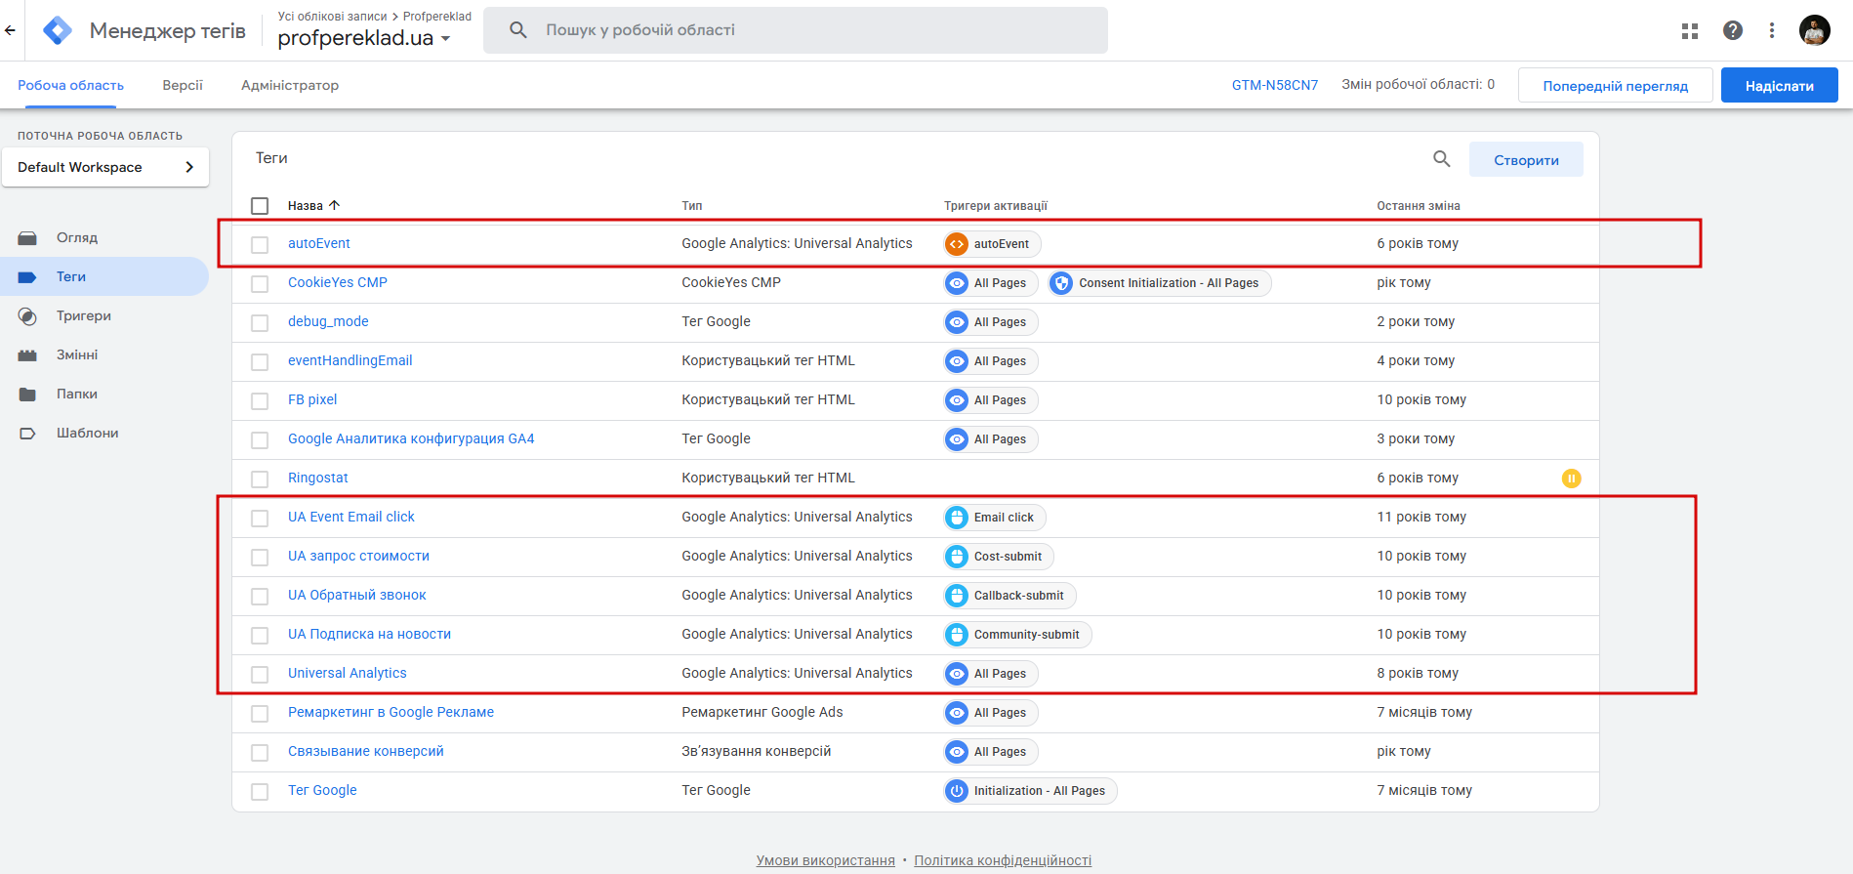This screenshot has height=874, width=1853.
Task: Click the back arrow icon
Action: tap(10, 30)
